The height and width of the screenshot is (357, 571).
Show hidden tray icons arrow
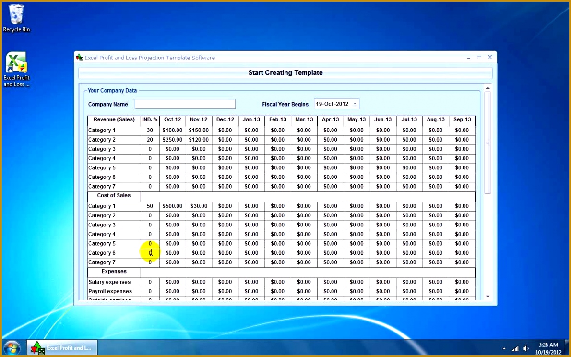click(504, 349)
